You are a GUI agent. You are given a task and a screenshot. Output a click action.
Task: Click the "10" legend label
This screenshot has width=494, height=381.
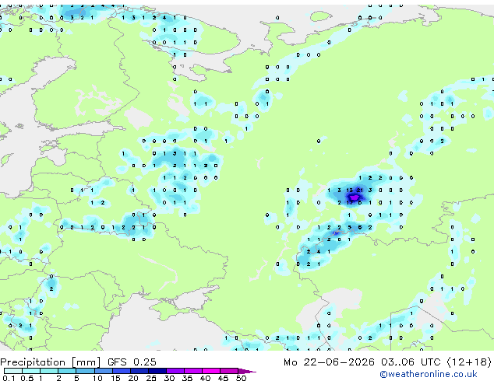click(97, 378)
